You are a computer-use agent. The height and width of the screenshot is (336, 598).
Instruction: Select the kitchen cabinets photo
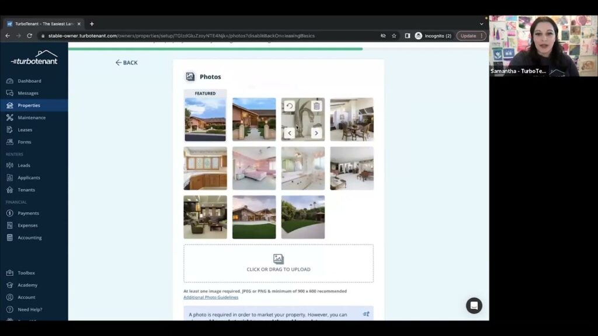205,169
